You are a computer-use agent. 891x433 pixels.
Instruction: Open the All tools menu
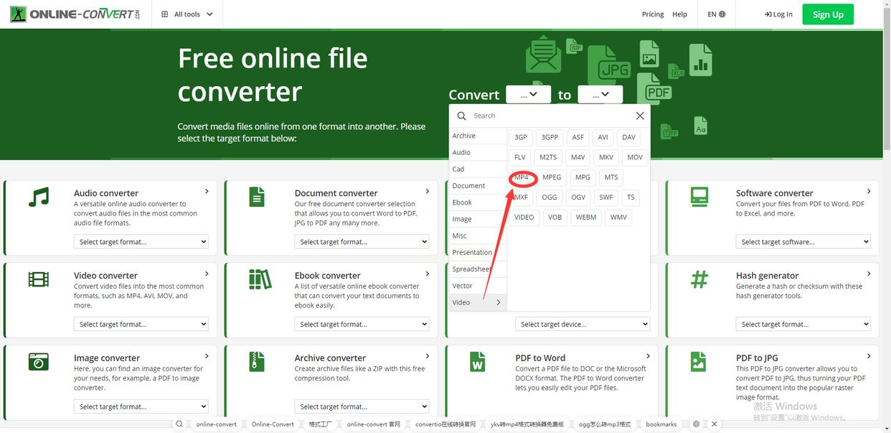[187, 14]
